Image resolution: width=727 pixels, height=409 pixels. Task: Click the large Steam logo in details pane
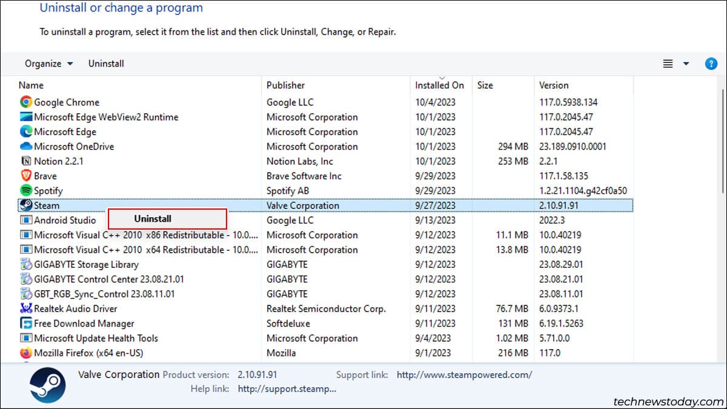click(x=48, y=385)
